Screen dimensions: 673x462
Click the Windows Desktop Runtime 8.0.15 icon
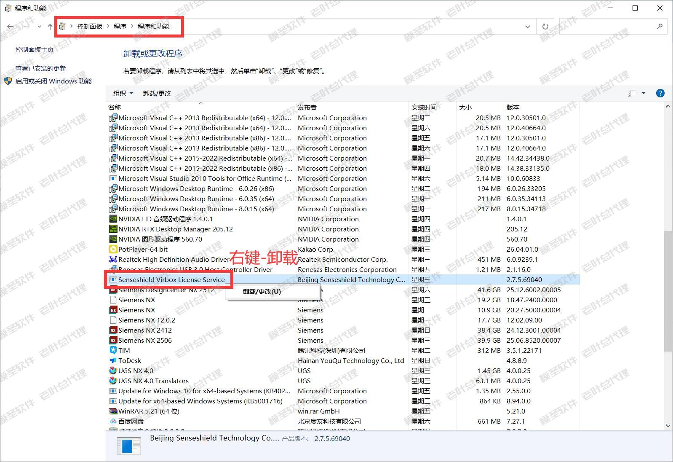pyautogui.click(x=113, y=209)
